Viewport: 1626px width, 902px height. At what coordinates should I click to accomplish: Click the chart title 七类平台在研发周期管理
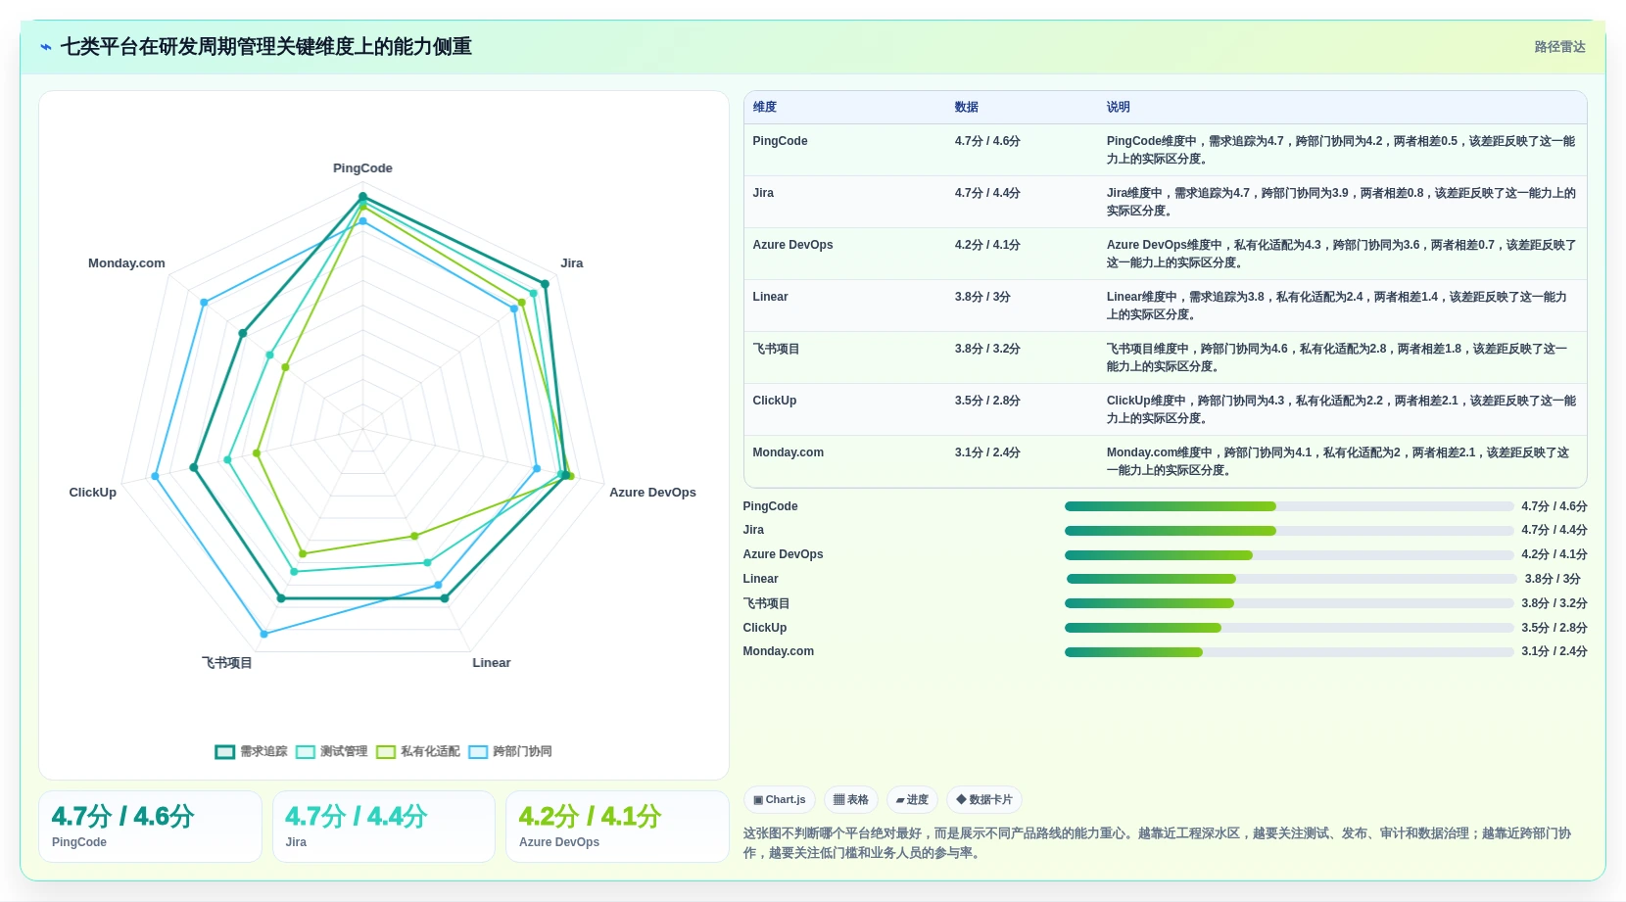pyautogui.click(x=266, y=47)
